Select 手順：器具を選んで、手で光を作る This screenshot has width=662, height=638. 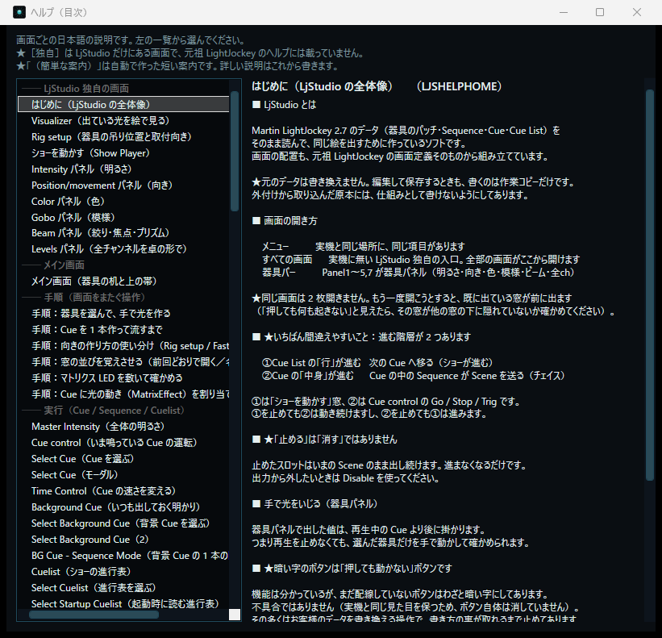[x=123, y=313]
